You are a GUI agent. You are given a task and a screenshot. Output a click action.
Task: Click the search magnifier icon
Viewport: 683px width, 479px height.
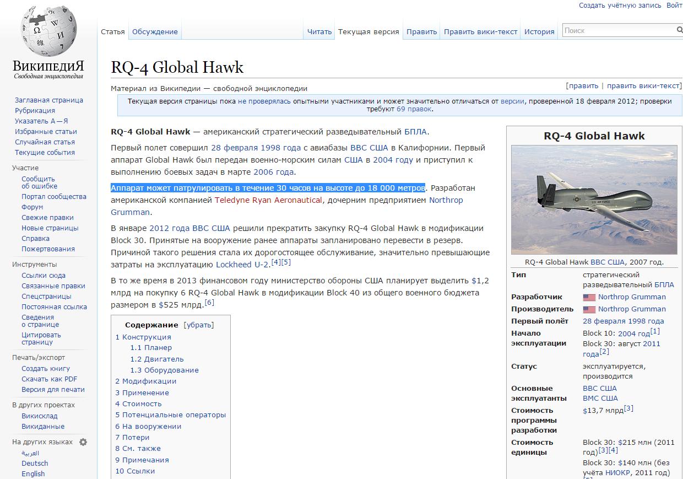pos(679,30)
